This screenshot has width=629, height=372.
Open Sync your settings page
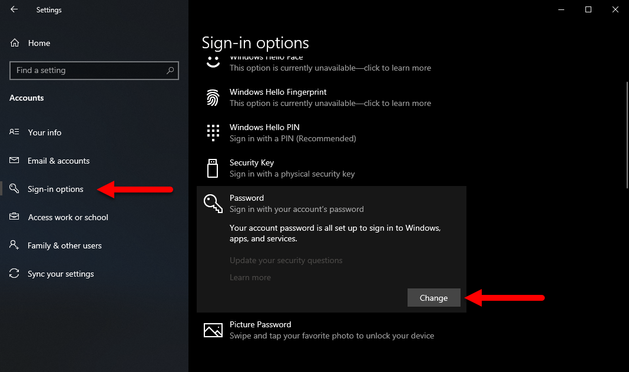(61, 274)
